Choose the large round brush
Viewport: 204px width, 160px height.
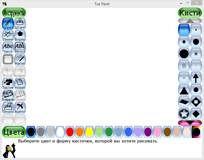(196, 42)
